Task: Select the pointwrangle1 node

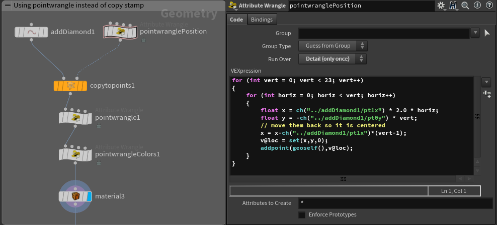Action: click(75, 118)
